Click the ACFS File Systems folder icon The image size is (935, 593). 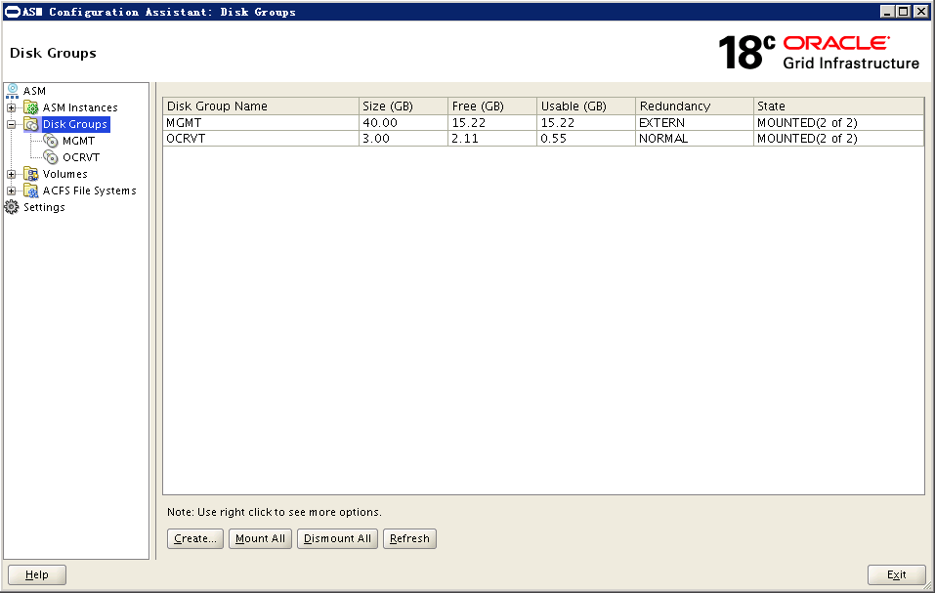[x=31, y=191]
